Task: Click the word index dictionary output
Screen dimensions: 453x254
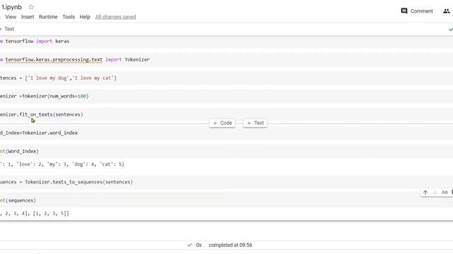Action: [62, 164]
